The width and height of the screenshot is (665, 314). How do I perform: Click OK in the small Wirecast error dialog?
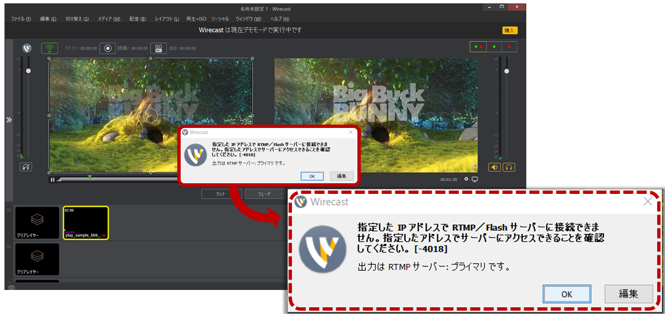312,176
